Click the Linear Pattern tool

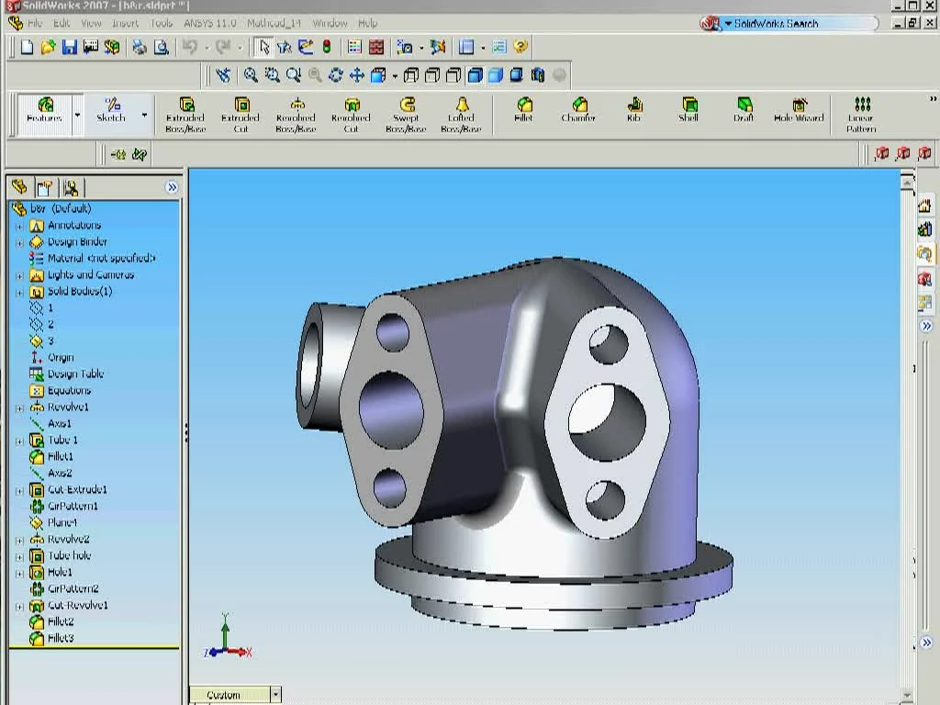[x=861, y=115]
